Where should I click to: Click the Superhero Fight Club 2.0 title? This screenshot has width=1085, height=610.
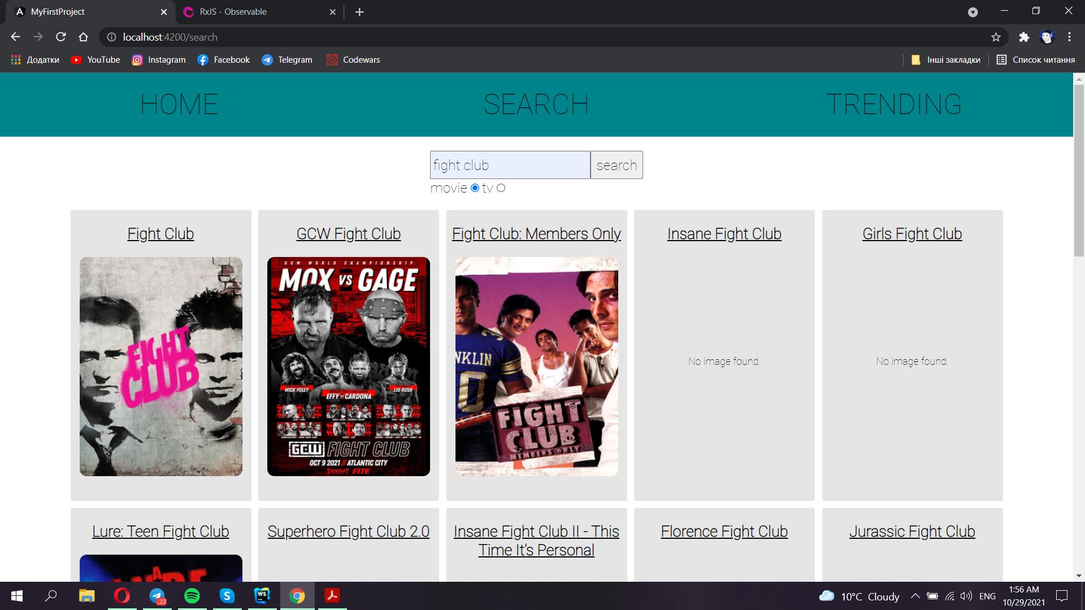pyautogui.click(x=348, y=531)
